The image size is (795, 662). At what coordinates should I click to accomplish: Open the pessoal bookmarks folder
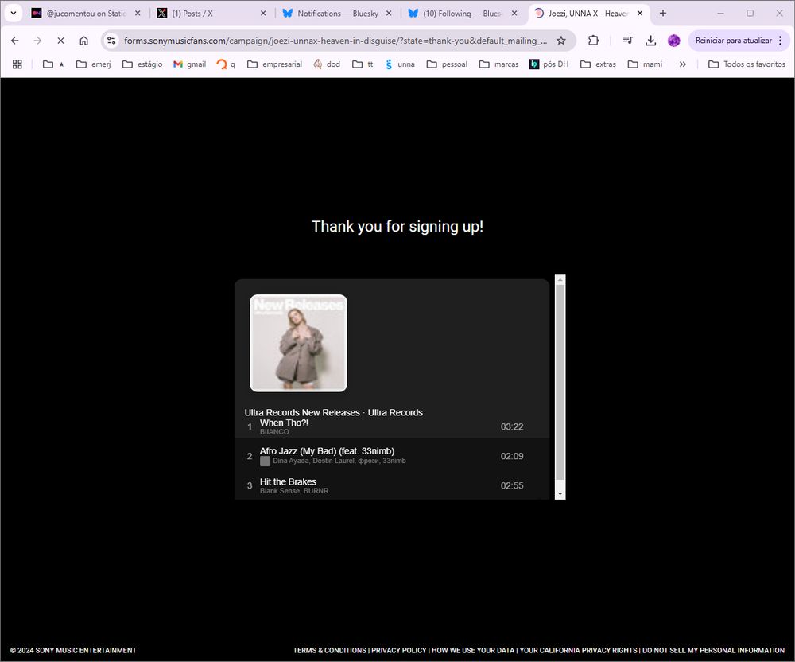tap(447, 64)
